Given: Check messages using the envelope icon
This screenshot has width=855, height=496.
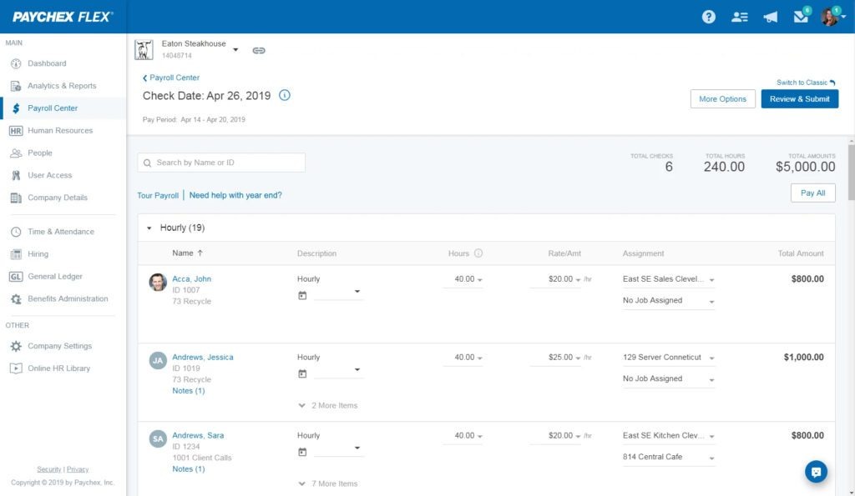Looking at the screenshot, I should click(800, 16).
